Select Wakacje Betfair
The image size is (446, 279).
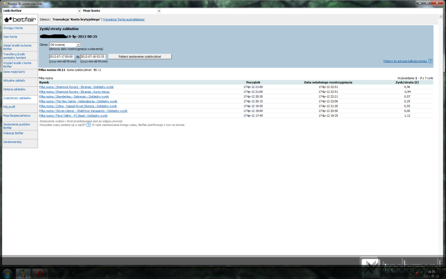[14, 133]
